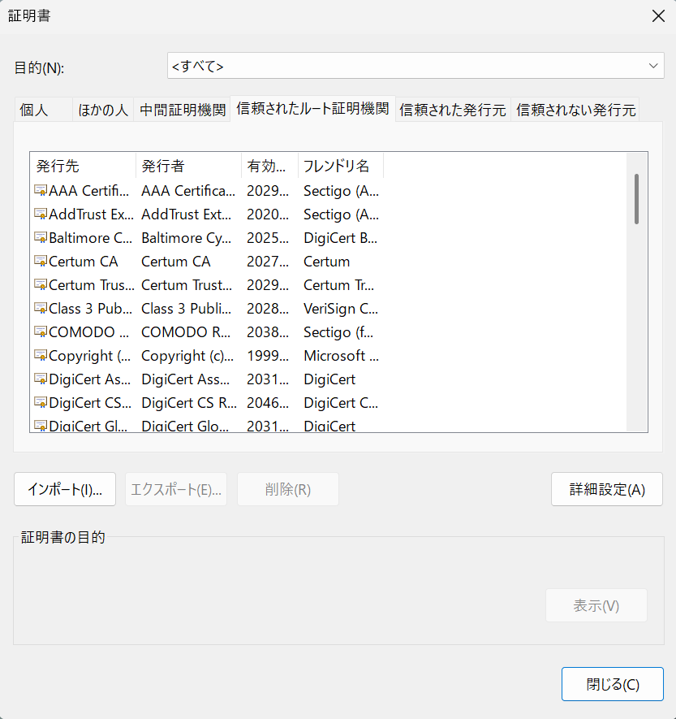The height and width of the screenshot is (719, 676).
Task: Click expiry '2028...' cell
Action: tap(268, 309)
